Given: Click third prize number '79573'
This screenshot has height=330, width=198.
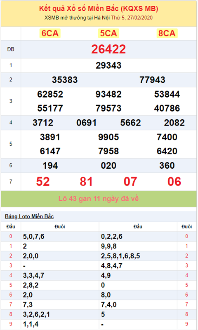Looking at the screenshot, I should click(x=108, y=108).
